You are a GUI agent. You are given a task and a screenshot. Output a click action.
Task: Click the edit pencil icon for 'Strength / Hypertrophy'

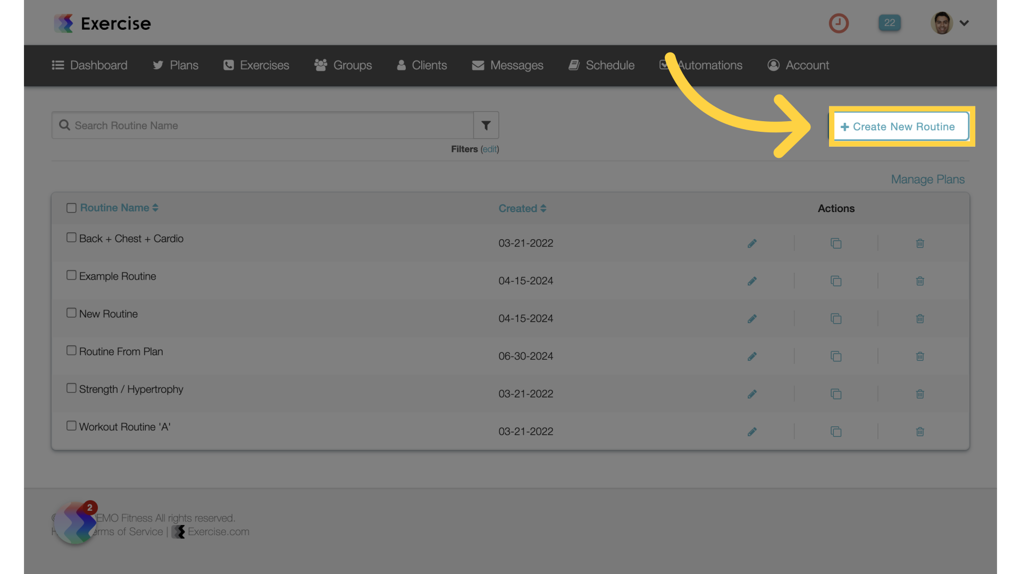click(x=752, y=394)
